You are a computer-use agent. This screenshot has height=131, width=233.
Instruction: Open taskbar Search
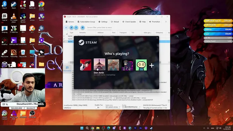(87, 128)
